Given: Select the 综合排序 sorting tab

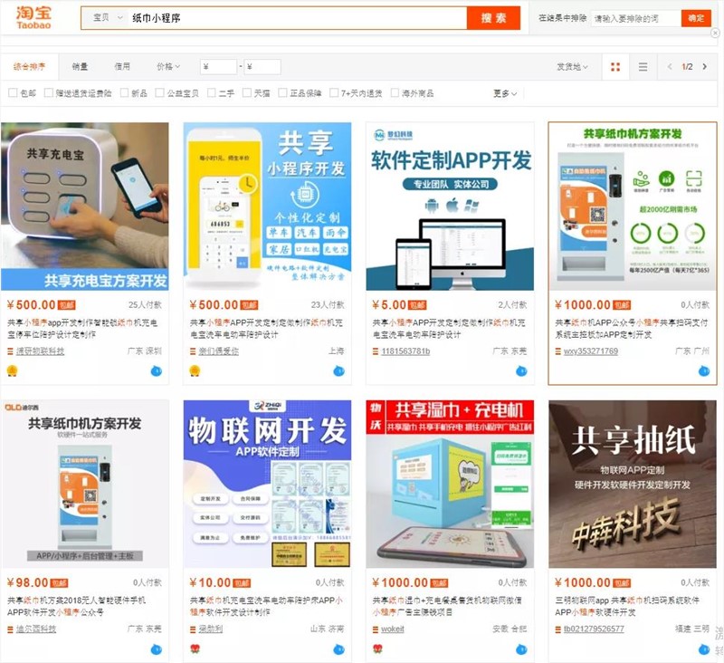Looking at the screenshot, I should pos(29,67).
